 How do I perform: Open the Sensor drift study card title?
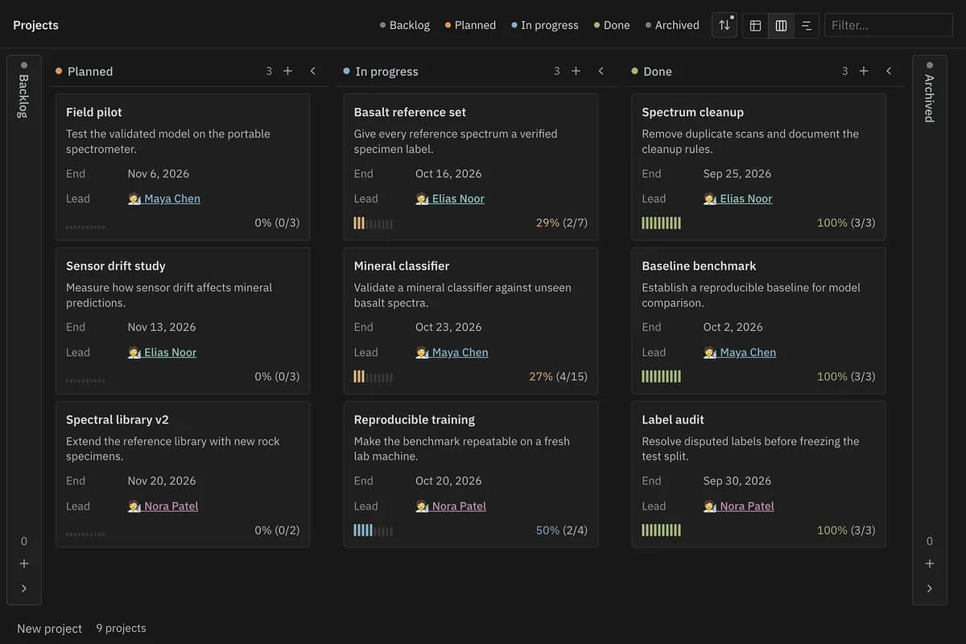click(116, 266)
